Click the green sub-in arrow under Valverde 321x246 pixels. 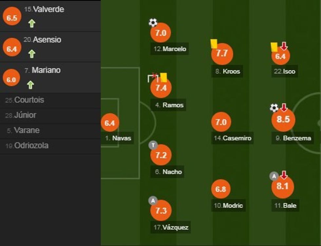(31, 24)
